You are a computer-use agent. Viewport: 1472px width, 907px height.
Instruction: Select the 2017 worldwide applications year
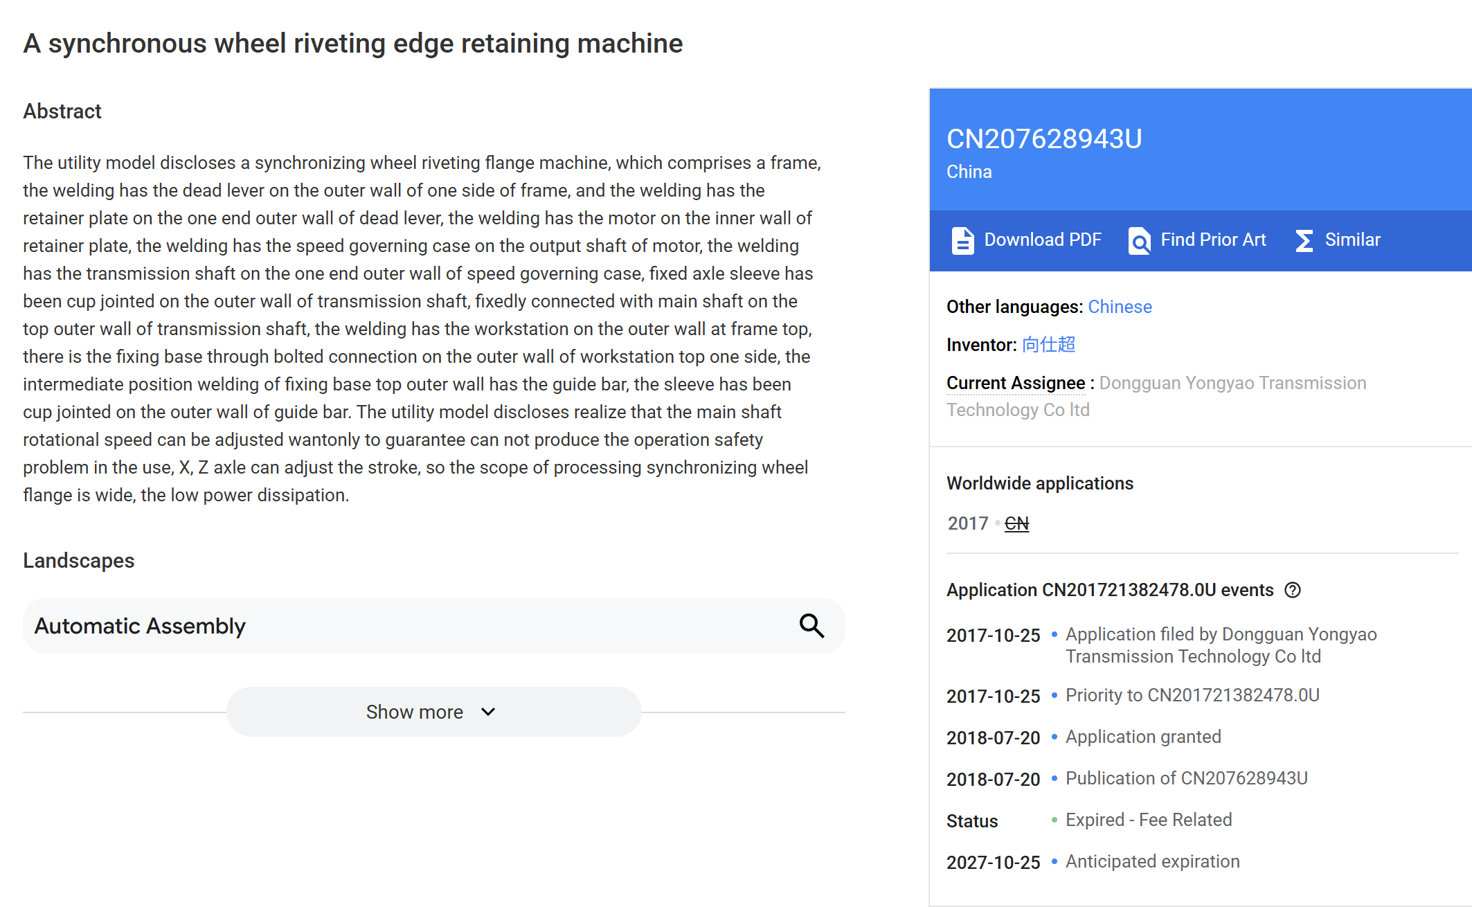tap(967, 523)
